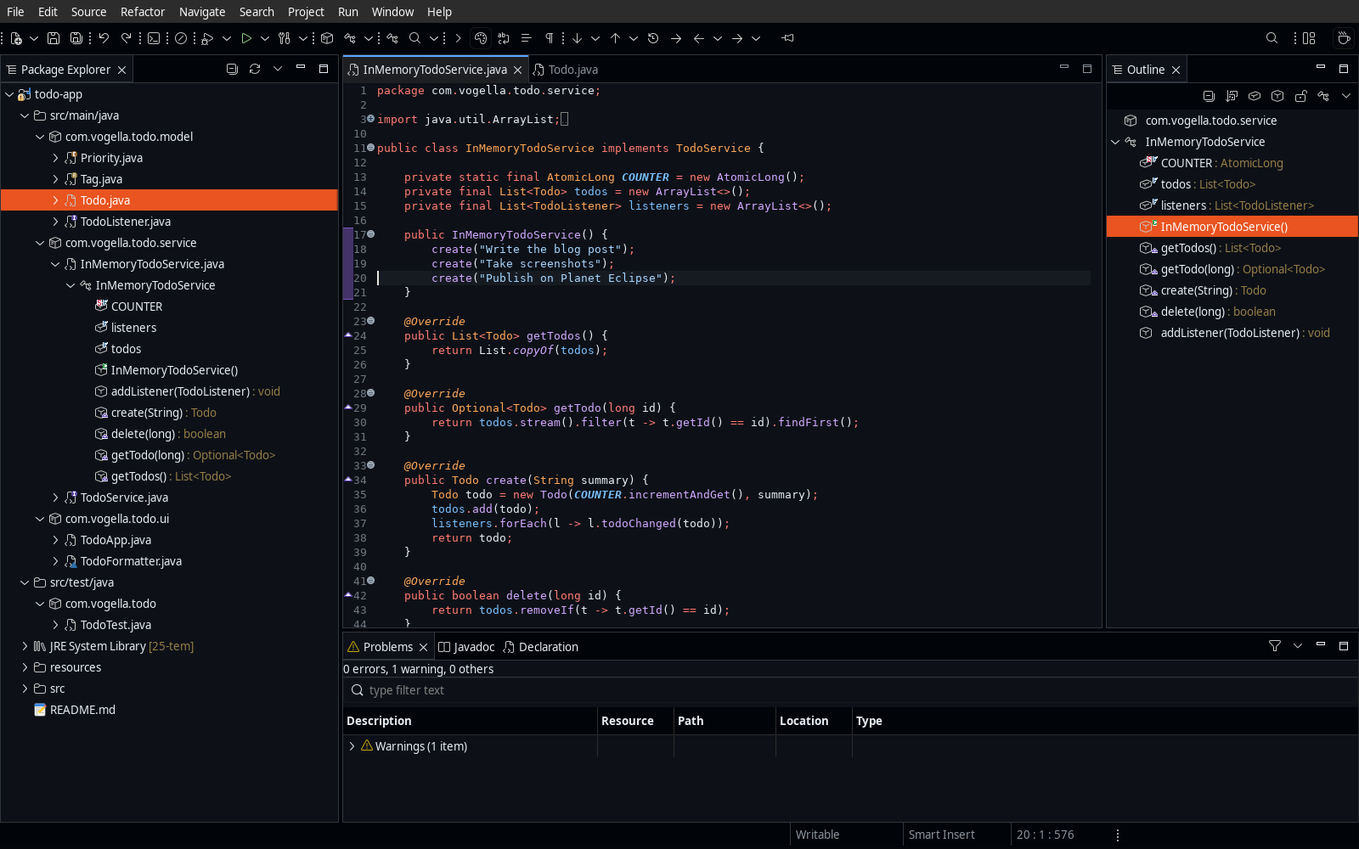Viewport: 1359px width, 849px height.
Task: Click the Open Perspective icon
Action: tap(1309, 38)
